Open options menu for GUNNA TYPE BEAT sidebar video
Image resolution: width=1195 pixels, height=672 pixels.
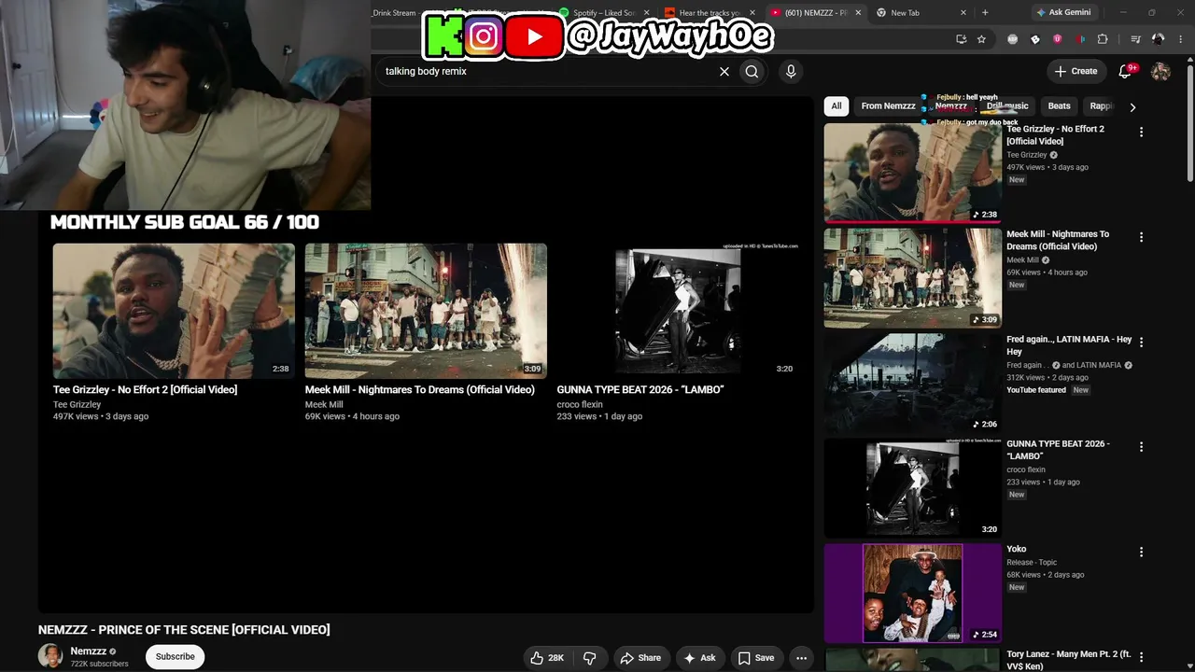[1141, 447]
